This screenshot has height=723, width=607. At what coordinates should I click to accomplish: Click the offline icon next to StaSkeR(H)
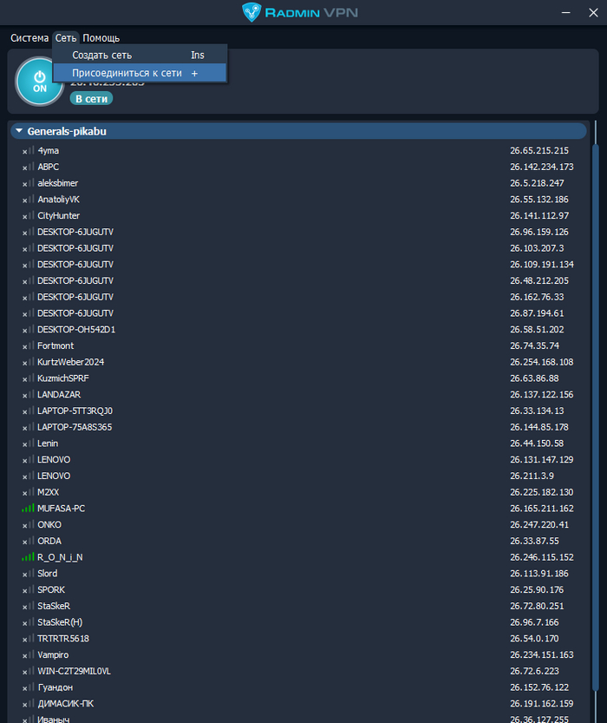click(x=28, y=622)
